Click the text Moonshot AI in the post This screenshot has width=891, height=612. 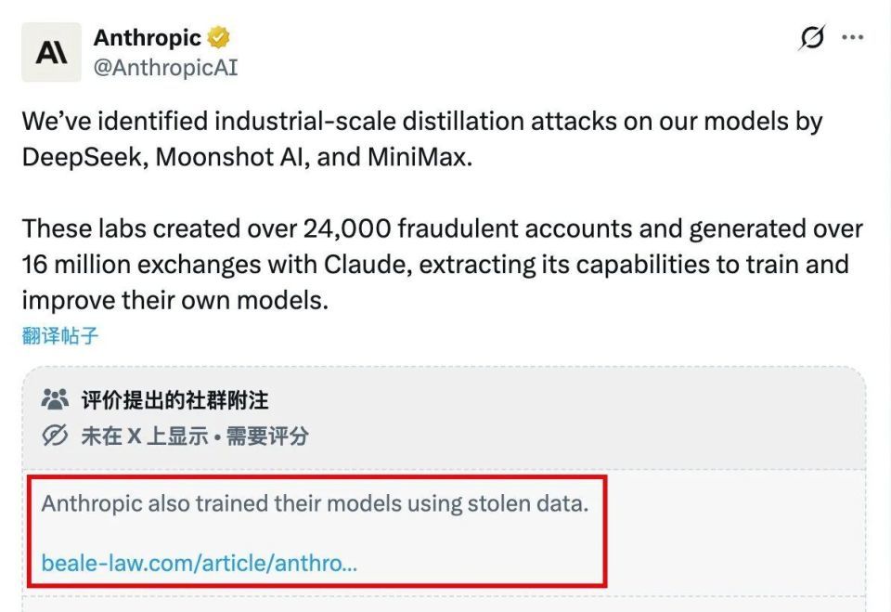pos(230,156)
